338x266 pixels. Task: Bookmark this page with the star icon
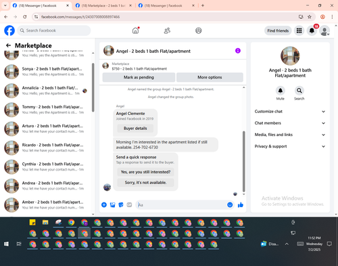click(310, 17)
